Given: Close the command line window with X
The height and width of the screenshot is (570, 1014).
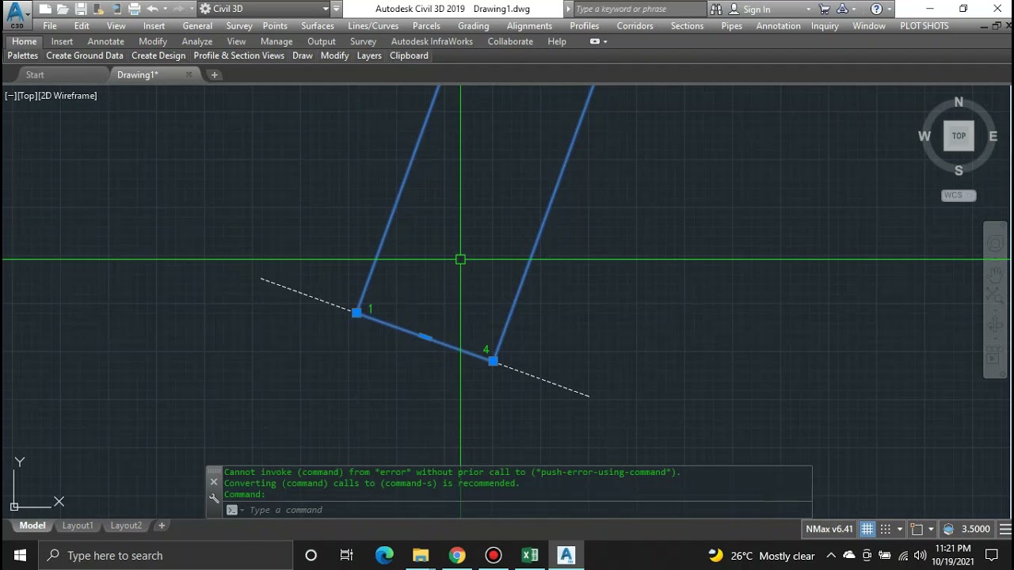Looking at the screenshot, I should (x=214, y=482).
